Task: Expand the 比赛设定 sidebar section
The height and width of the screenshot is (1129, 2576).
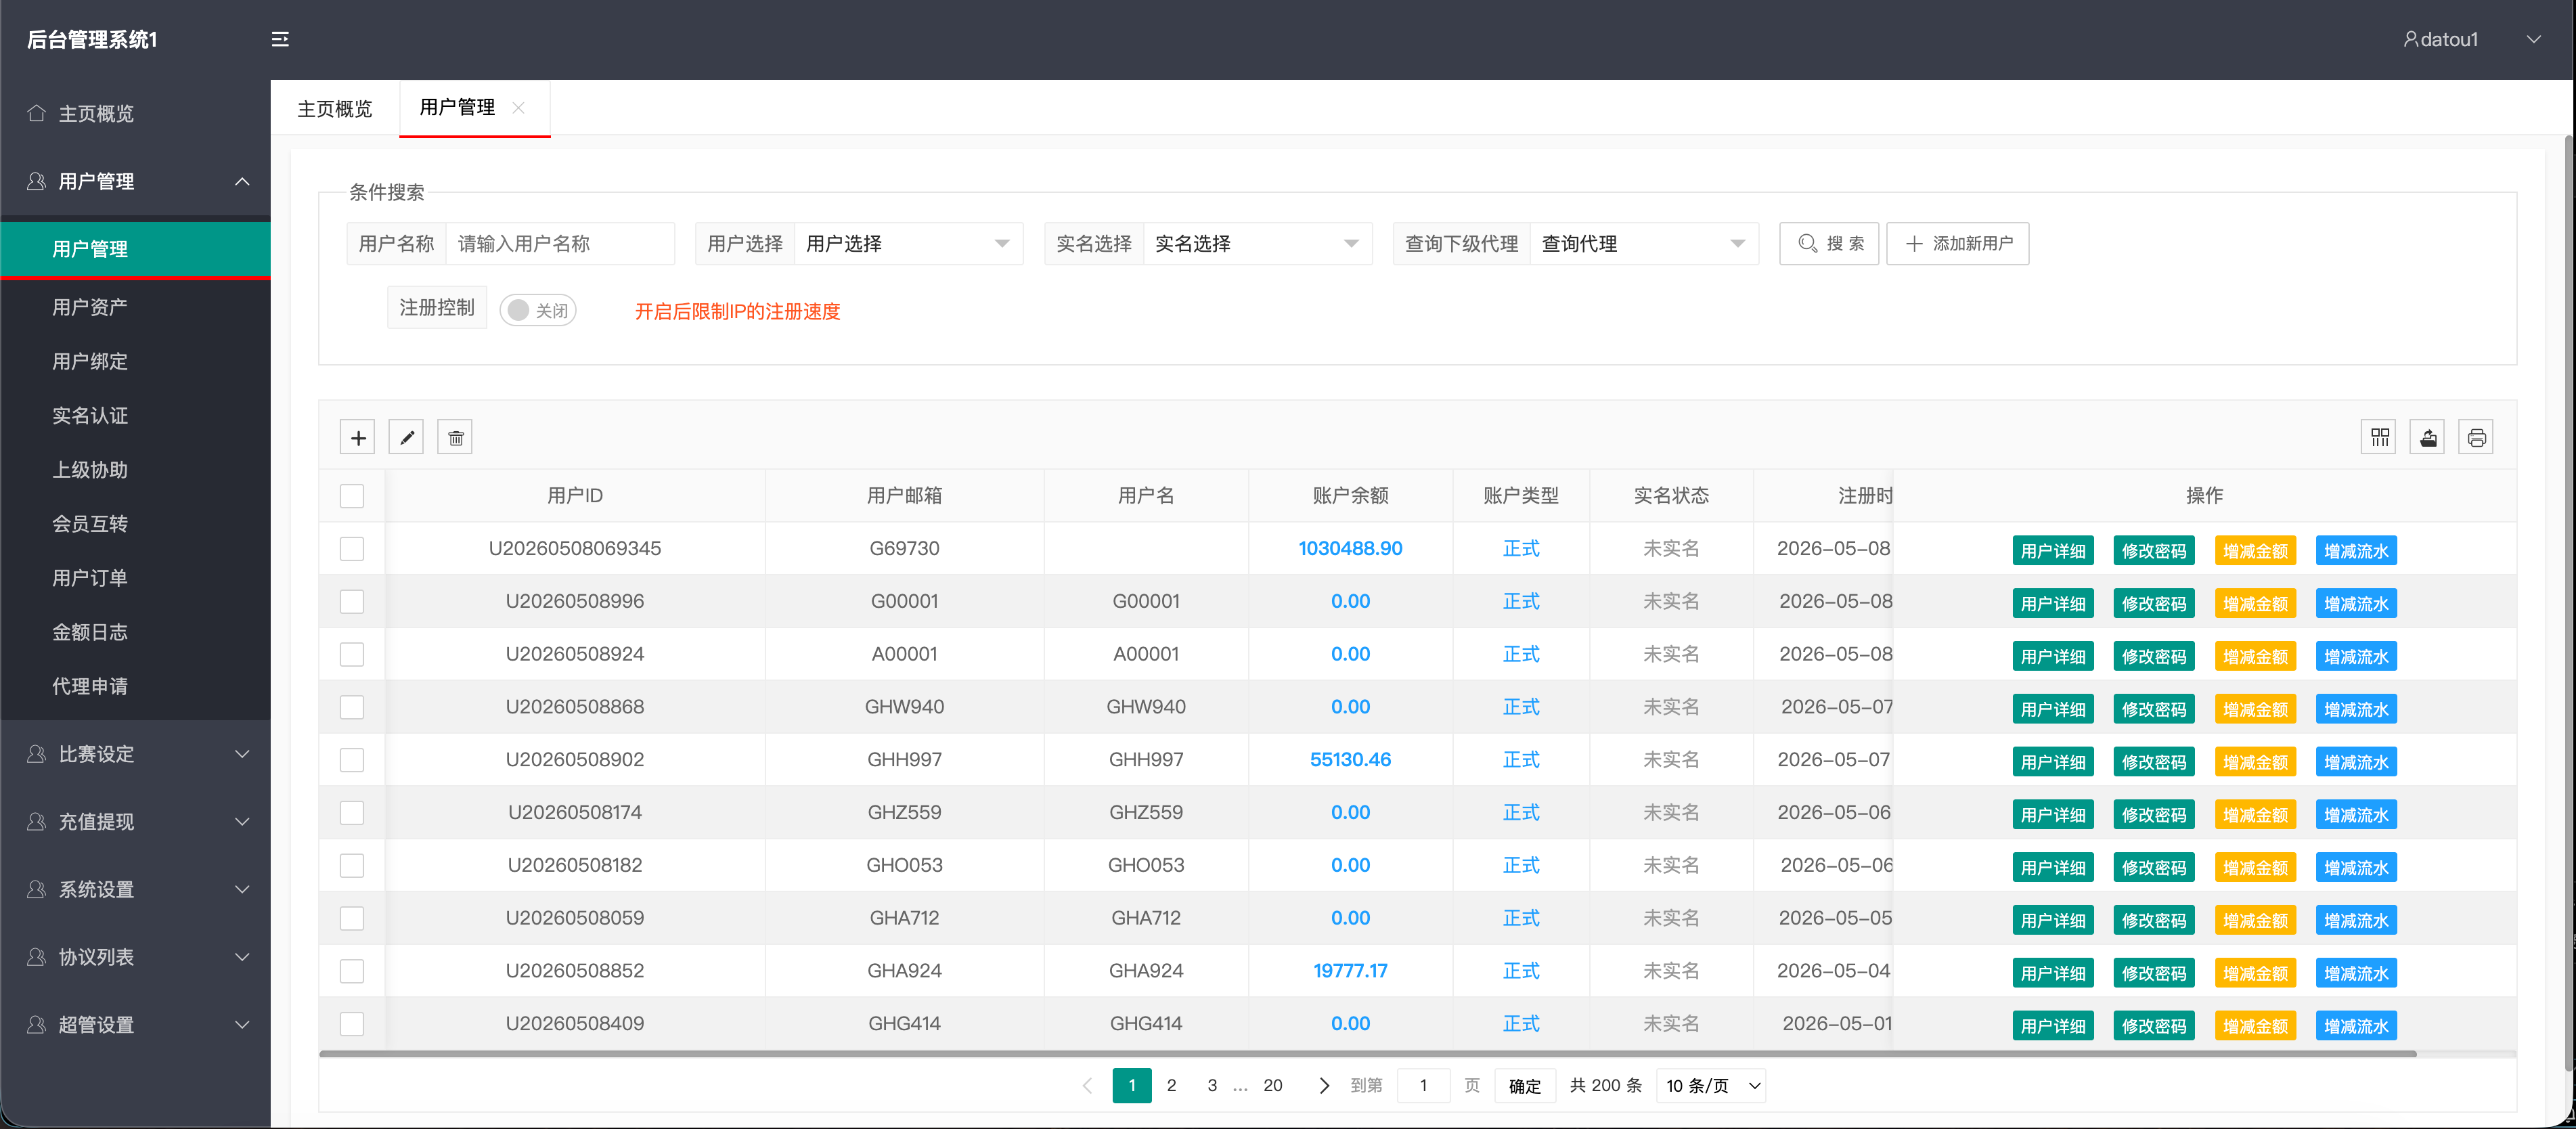Action: (x=242, y=754)
